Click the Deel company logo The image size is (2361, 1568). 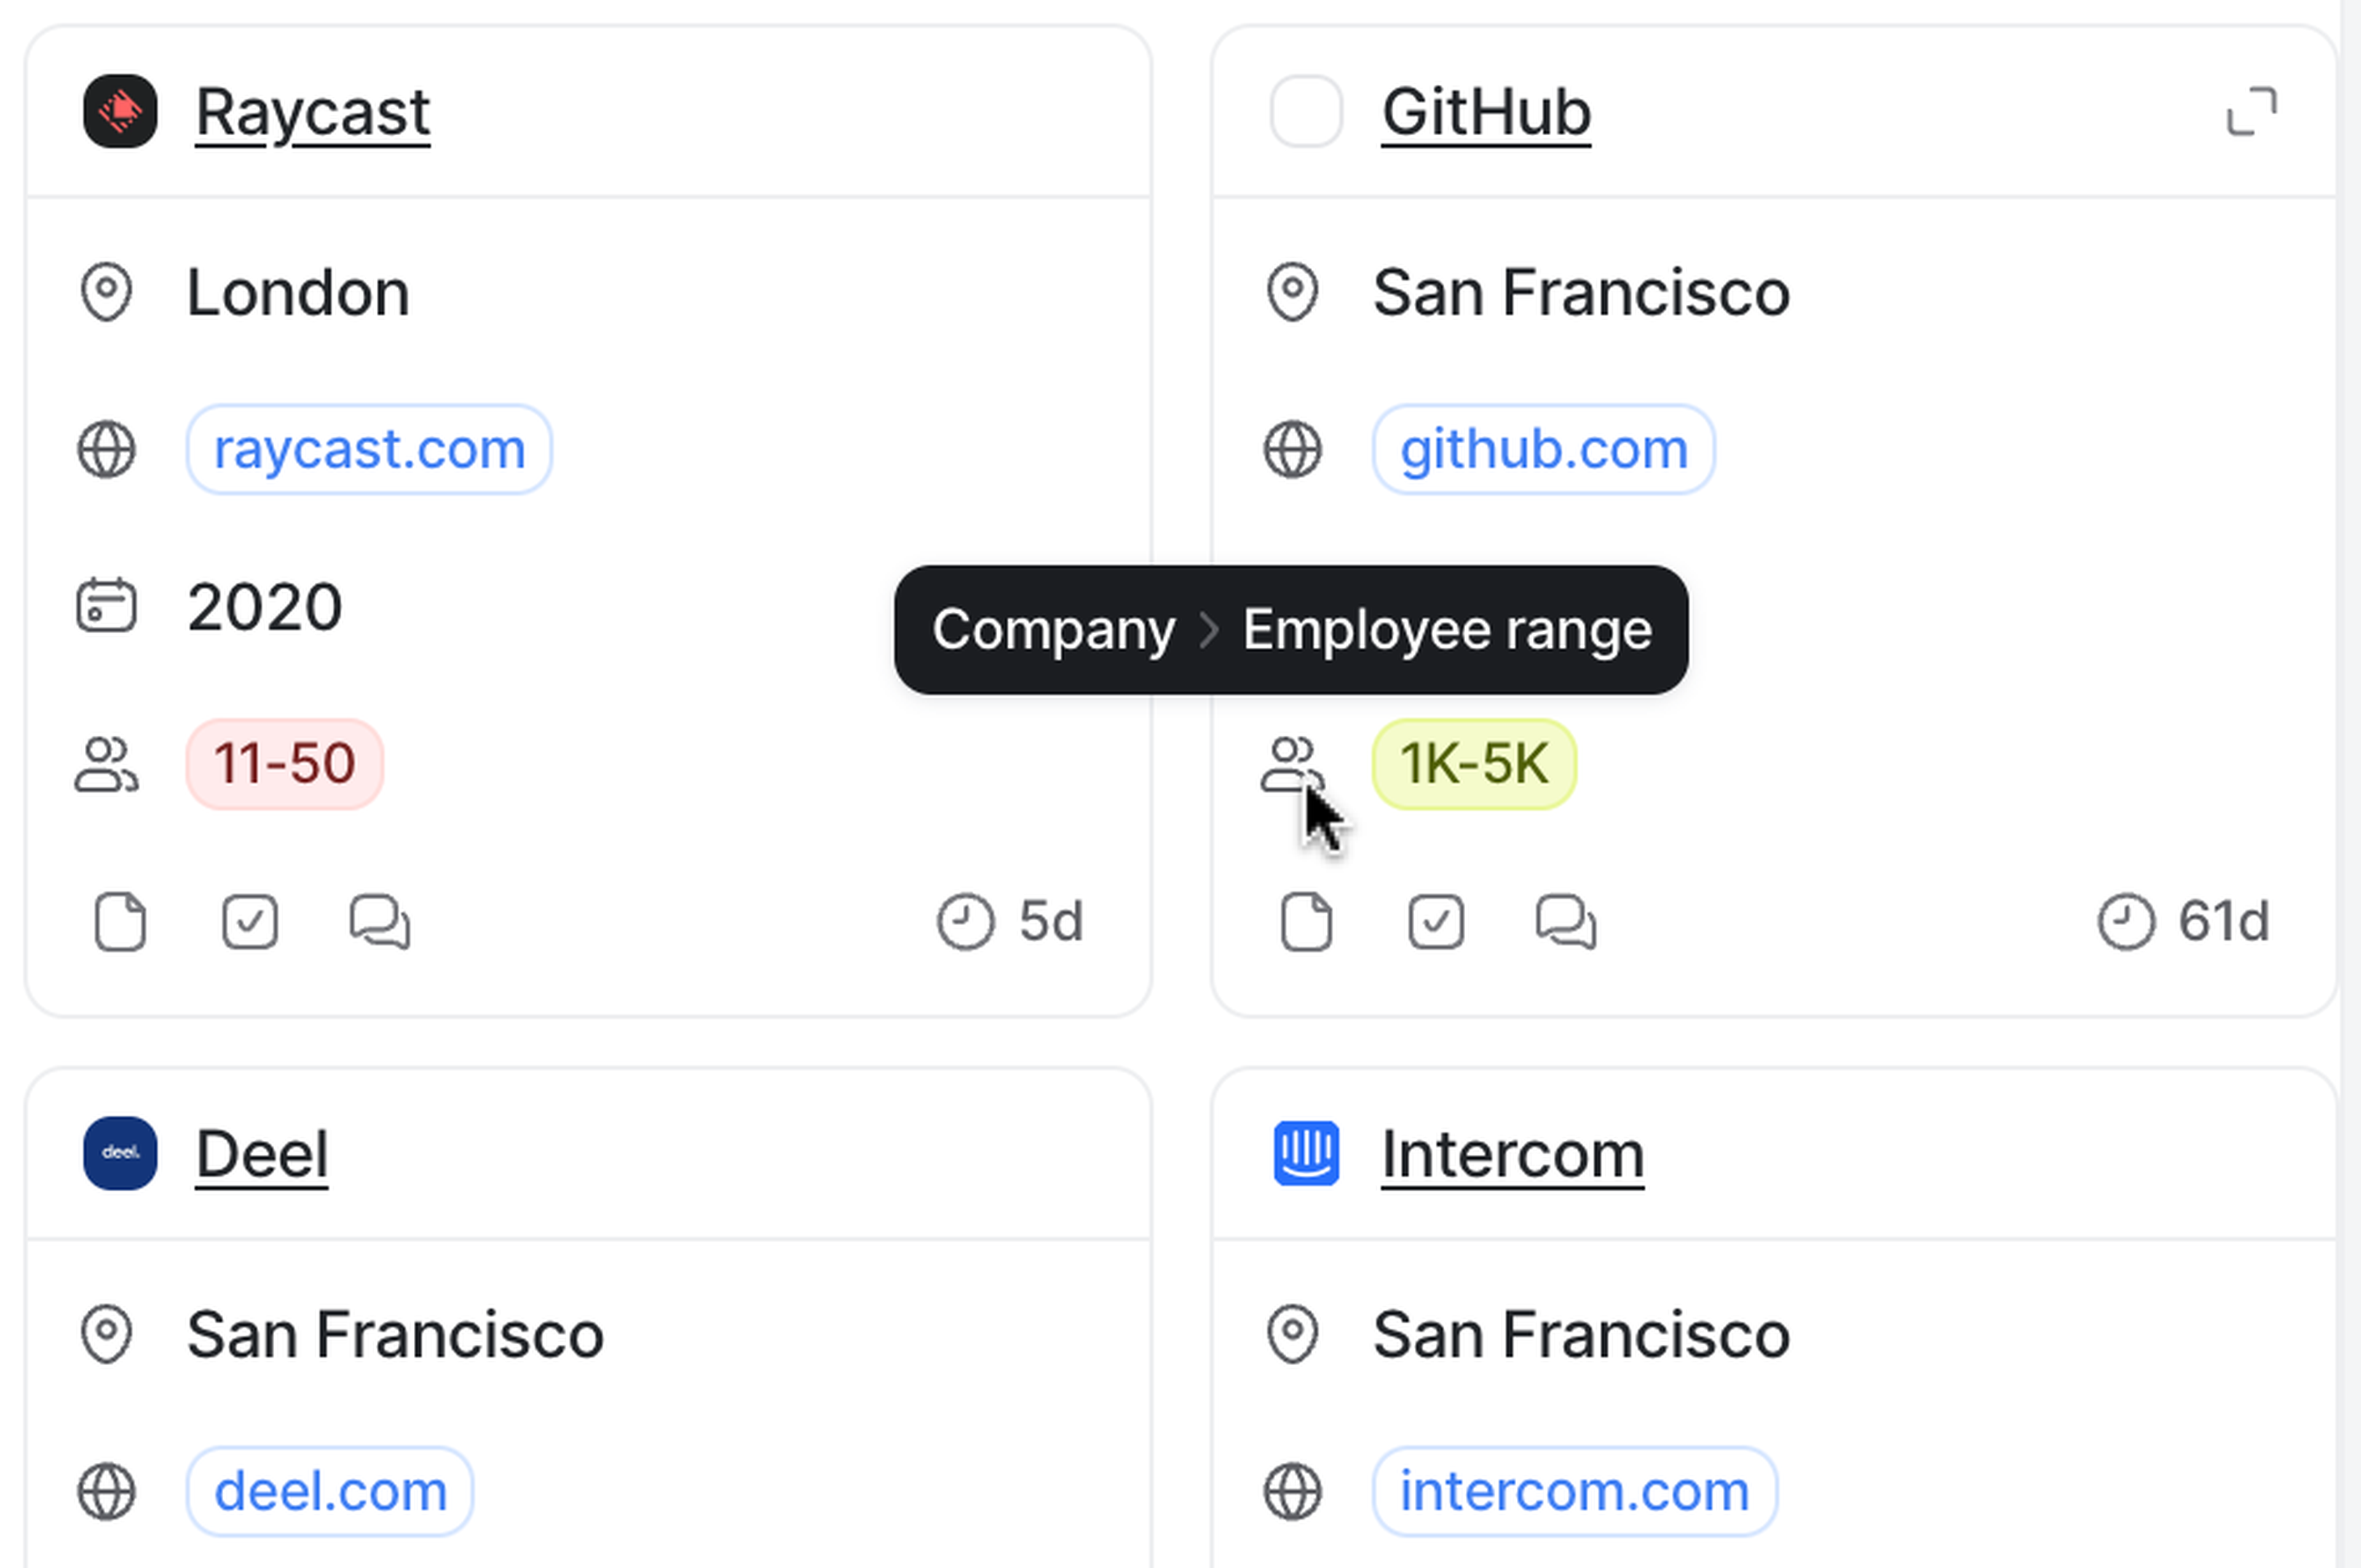click(120, 1153)
